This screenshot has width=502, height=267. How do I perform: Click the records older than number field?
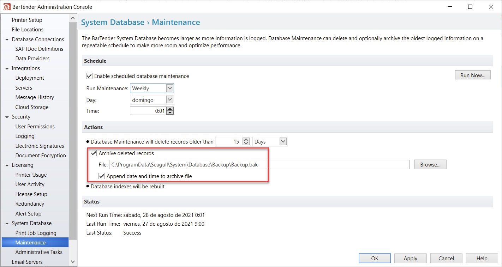(x=229, y=141)
